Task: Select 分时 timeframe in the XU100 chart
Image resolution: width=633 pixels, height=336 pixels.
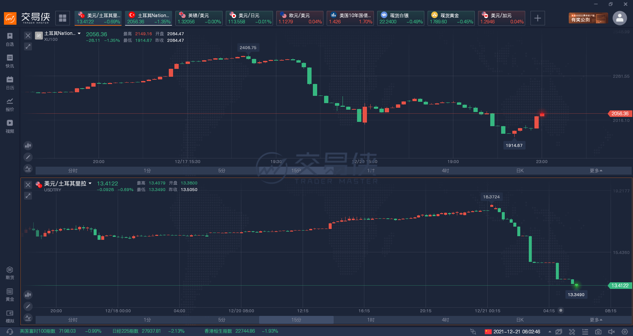Action: [x=73, y=171]
